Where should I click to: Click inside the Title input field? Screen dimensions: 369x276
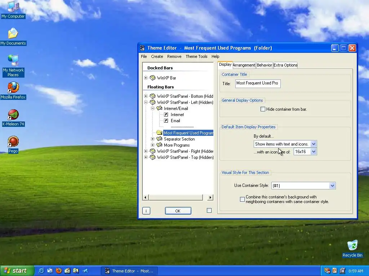coord(258,83)
